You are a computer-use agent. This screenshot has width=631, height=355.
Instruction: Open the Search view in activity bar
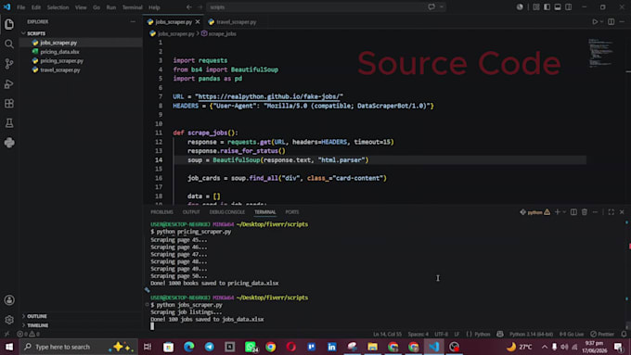coord(9,44)
